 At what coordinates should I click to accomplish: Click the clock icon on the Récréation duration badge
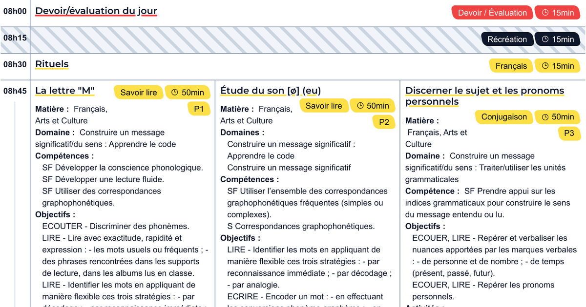coord(546,39)
